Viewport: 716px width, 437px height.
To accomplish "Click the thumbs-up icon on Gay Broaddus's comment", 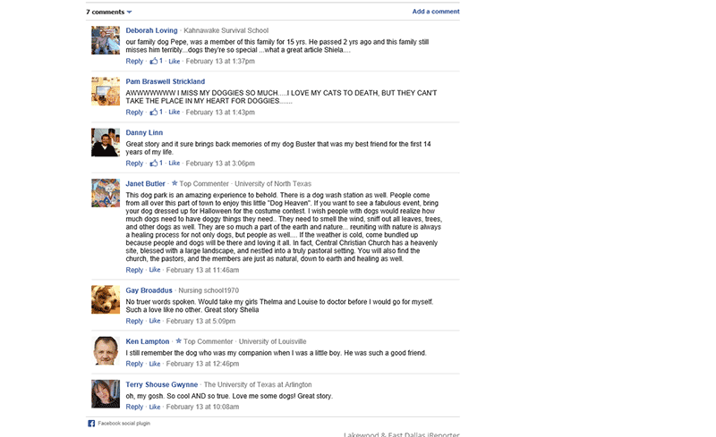I will pyautogui.click(x=155, y=321).
